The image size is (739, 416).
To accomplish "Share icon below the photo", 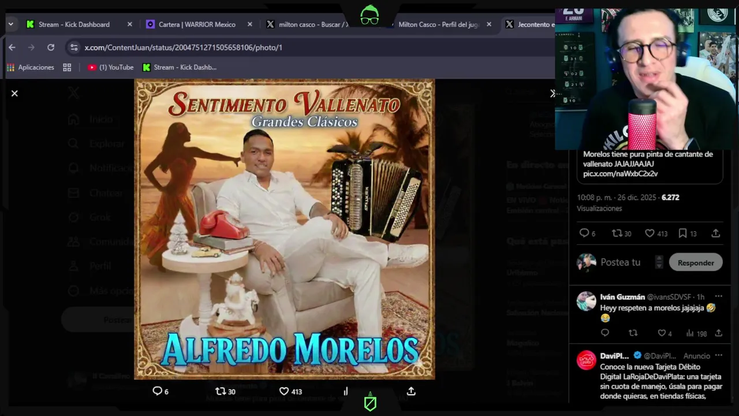I will 411,391.
